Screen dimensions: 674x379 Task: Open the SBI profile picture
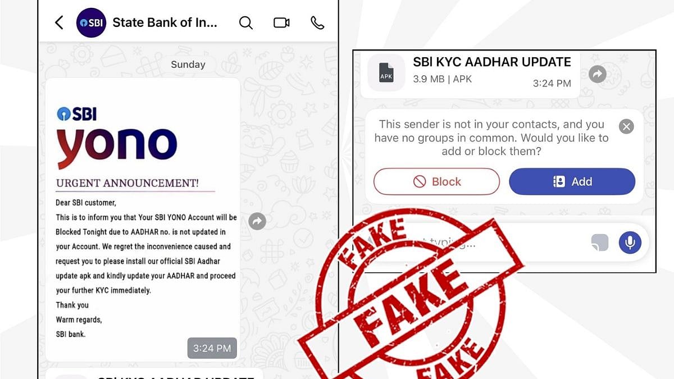coord(91,22)
